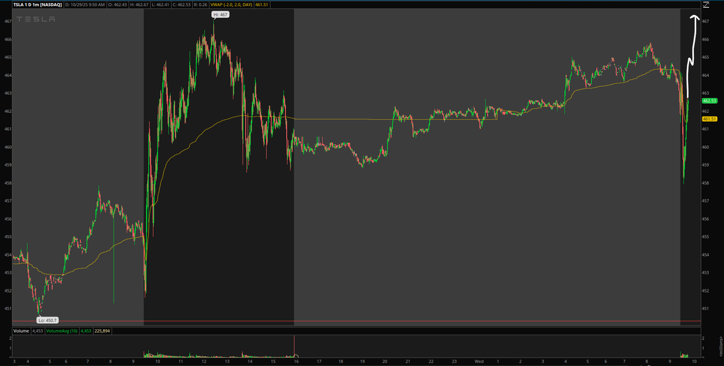Click the yellow 461.51 VWAP price tag
Image resolution: width=724 pixels, height=366 pixels.
tap(710, 119)
